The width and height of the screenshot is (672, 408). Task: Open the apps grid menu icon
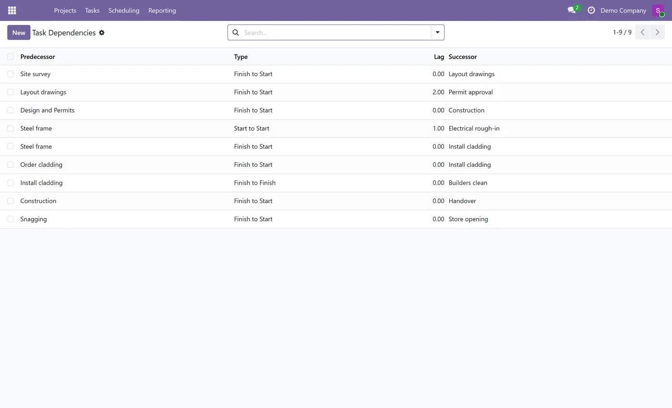[12, 11]
